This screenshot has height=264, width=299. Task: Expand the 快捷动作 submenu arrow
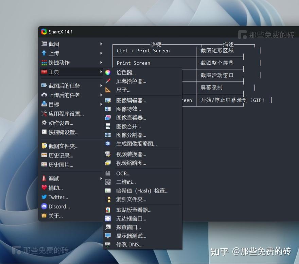tap(101, 62)
